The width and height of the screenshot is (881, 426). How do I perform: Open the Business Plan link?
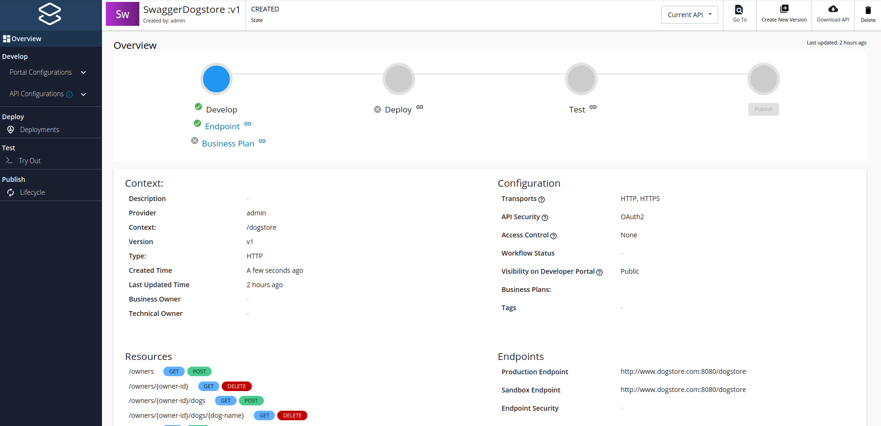click(x=228, y=144)
